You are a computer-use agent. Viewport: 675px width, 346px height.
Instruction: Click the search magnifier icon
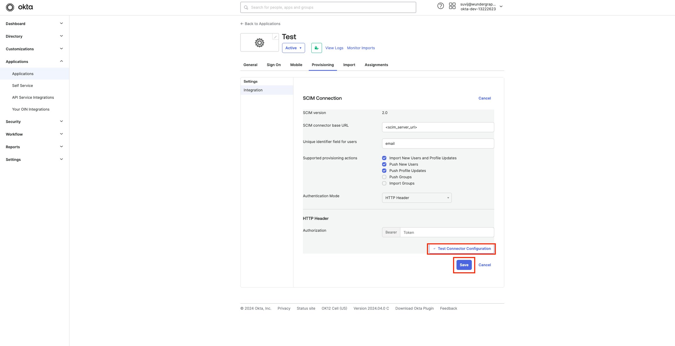pyautogui.click(x=246, y=7)
